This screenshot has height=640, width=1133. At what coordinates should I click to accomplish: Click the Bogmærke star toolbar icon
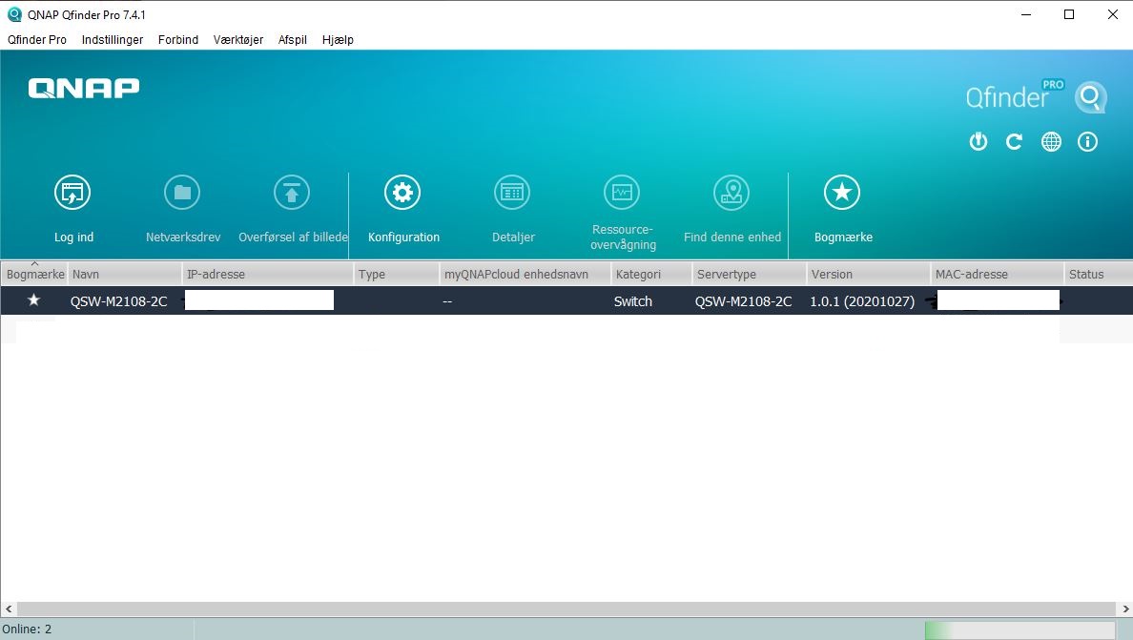tap(842, 192)
